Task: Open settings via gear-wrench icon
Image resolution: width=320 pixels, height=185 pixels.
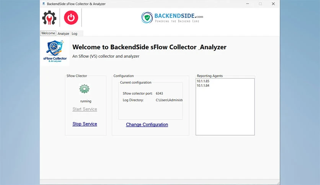Action: [49, 18]
